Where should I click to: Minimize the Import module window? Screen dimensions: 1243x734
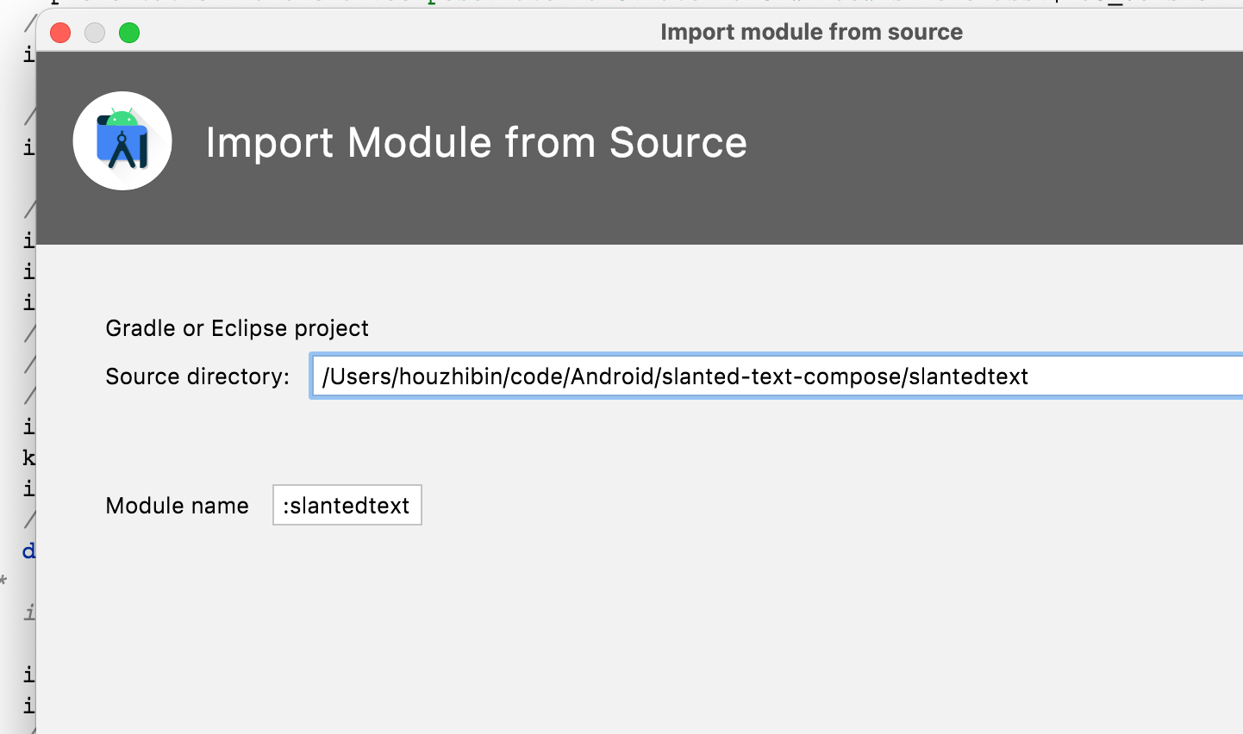95,33
